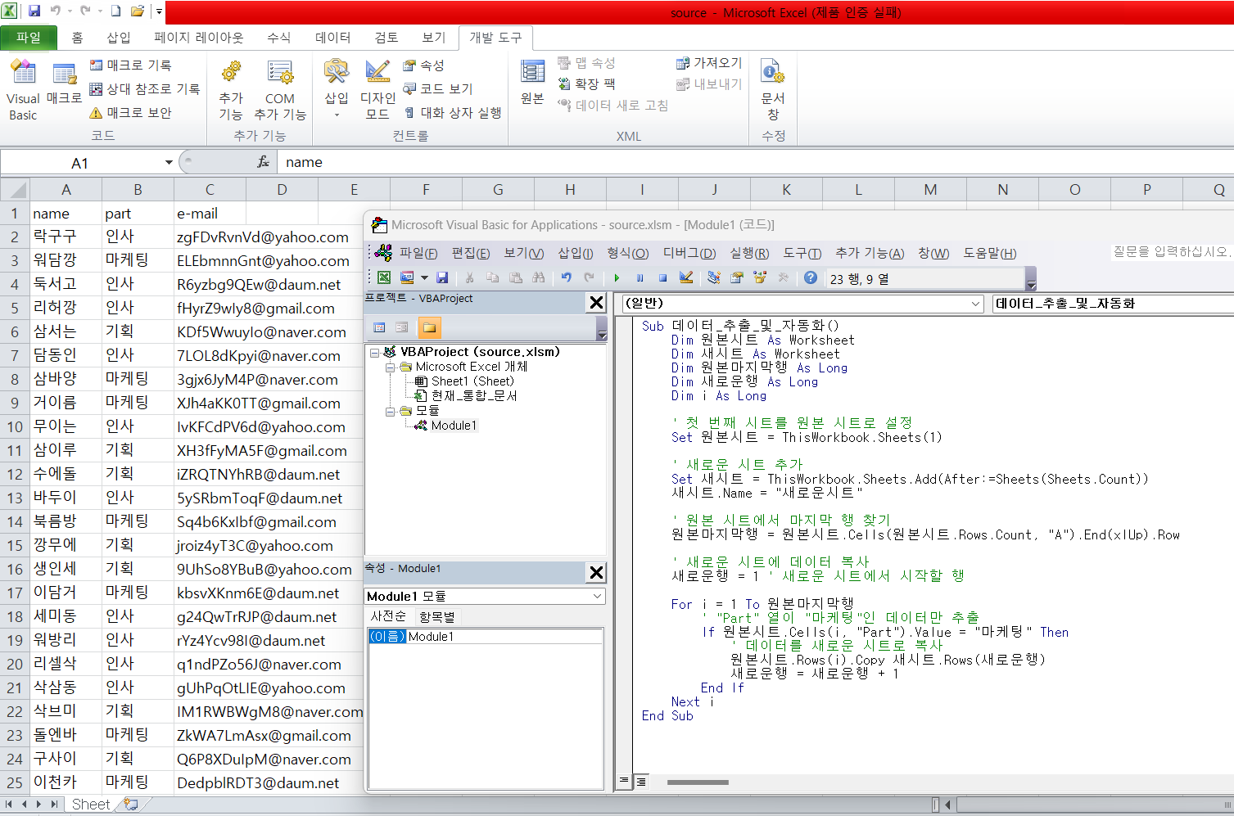Open the Visual Basic editor ribbon button

tap(23, 90)
